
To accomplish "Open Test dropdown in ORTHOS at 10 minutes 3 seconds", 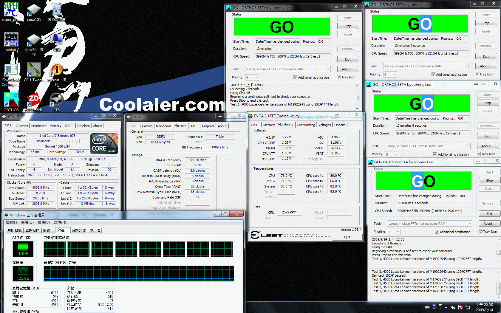I will tap(429, 224).
